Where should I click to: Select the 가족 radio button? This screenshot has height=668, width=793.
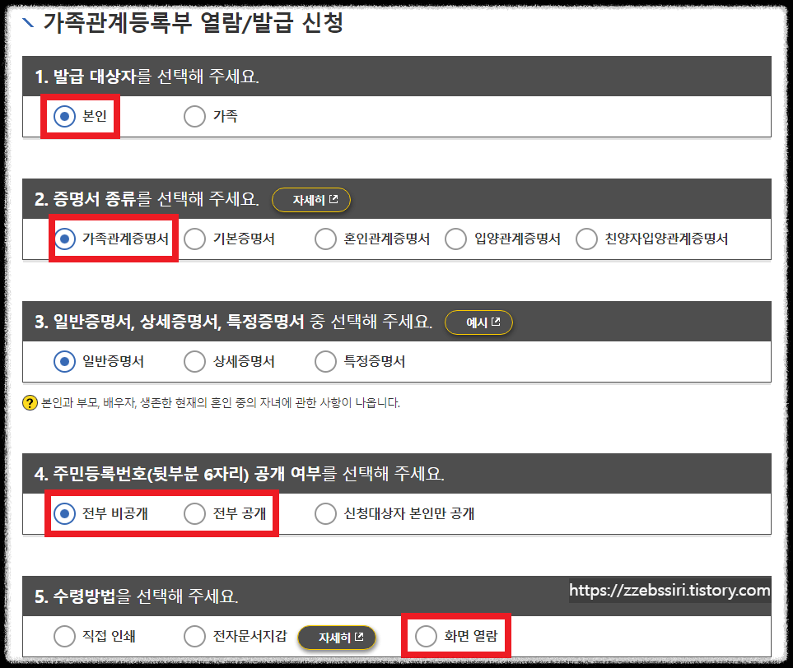pyautogui.click(x=194, y=116)
